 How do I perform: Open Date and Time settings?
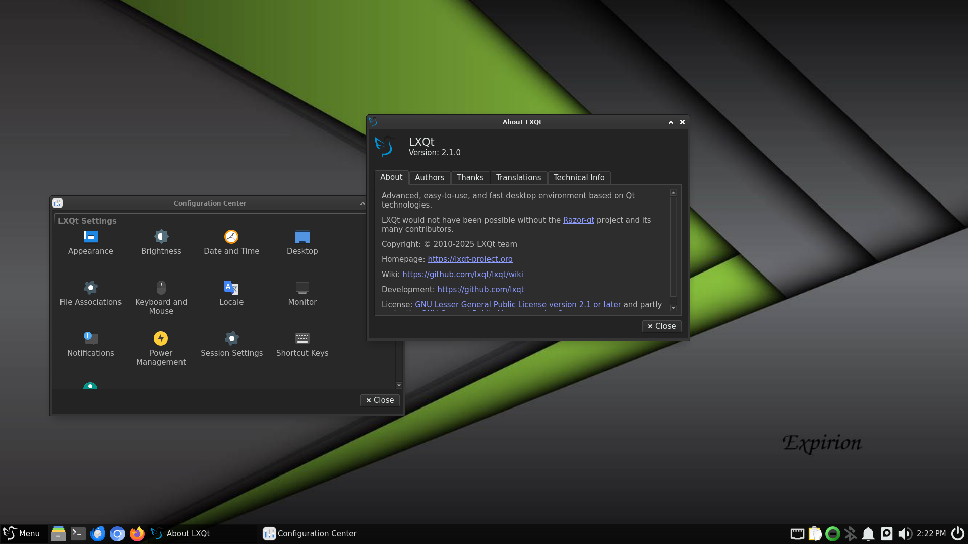coord(231,243)
